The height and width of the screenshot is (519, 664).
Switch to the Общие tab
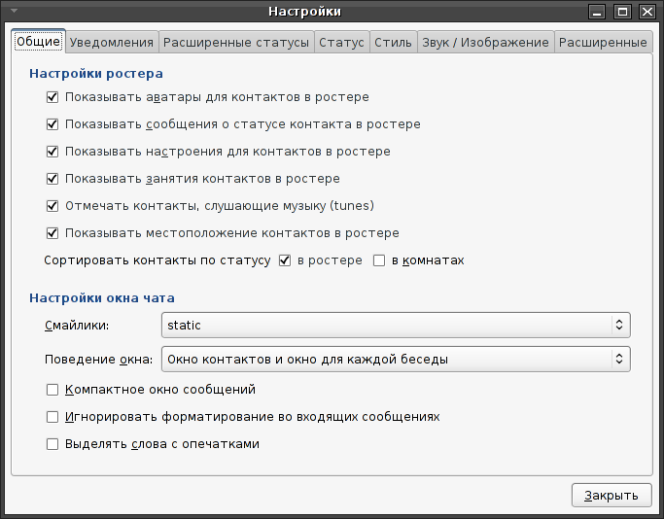click(38, 42)
